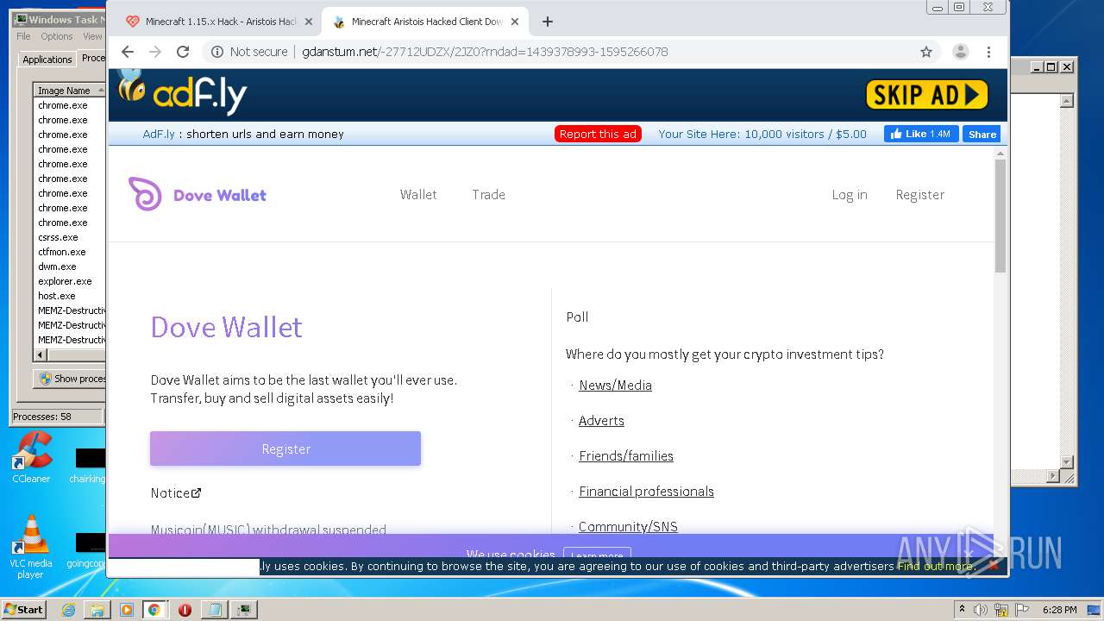The image size is (1104, 621).
Task: Click the Notepad taskbar icon
Action: click(213, 610)
